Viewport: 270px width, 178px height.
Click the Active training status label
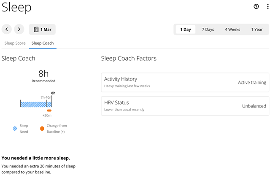point(252,83)
